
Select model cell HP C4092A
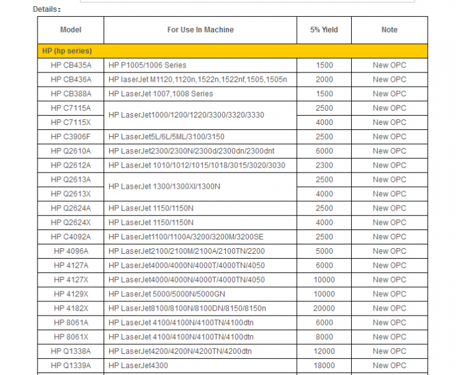click(x=70, y=237)
